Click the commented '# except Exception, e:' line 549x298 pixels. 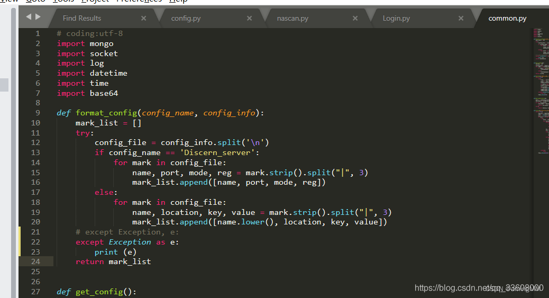click(x=127, y=232)
